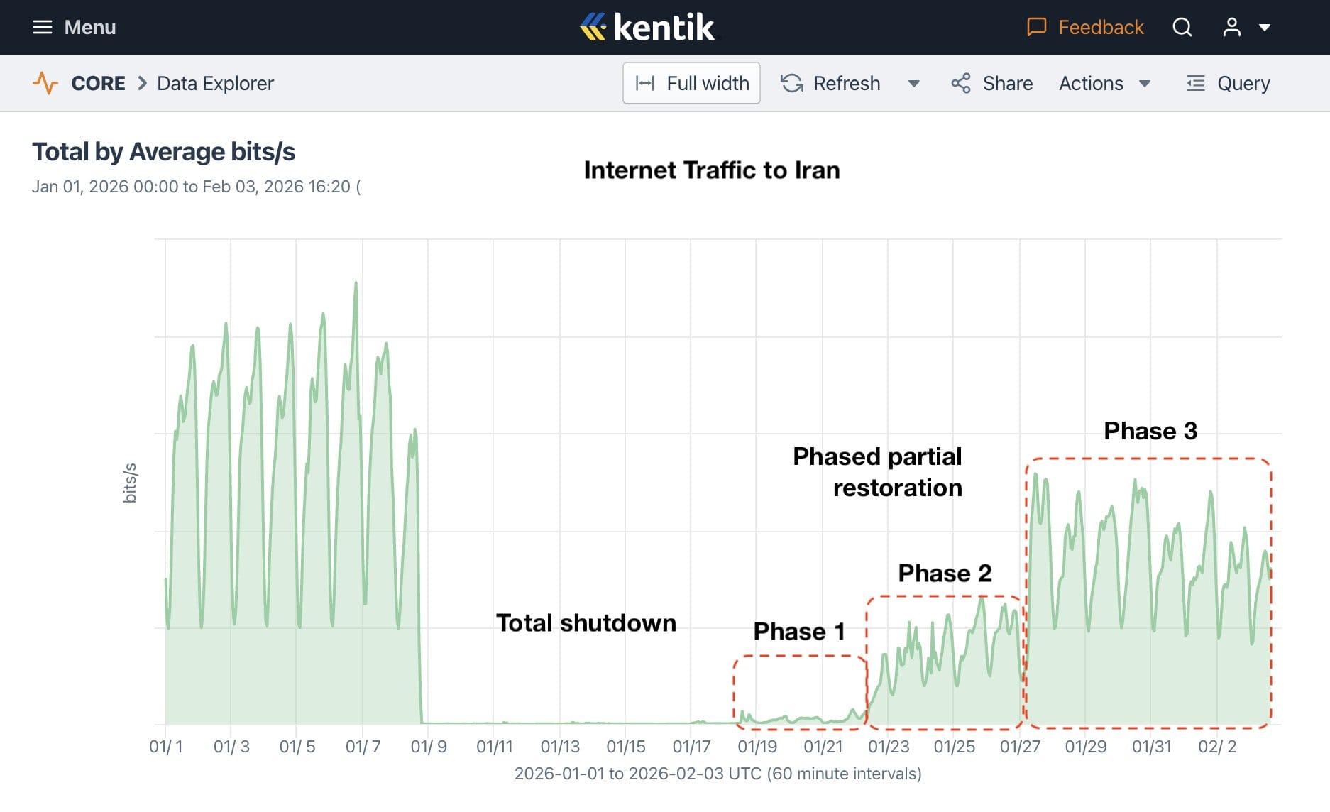Click the Feedback speech bubble icon
This screenshot has height=812, width=1330.
(1036, 27)
